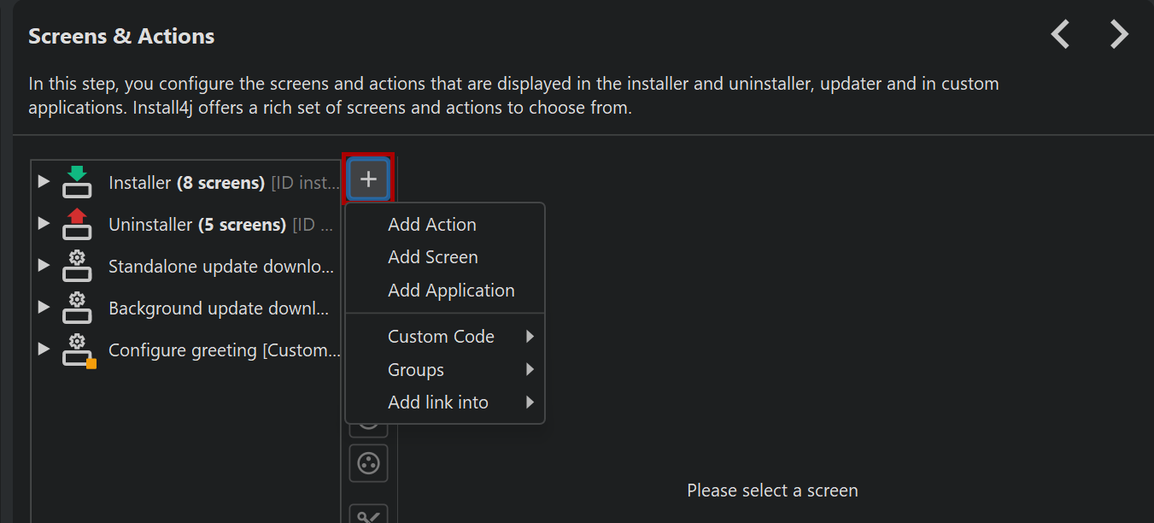Click the Configure greeting application icon

[79, 350]
